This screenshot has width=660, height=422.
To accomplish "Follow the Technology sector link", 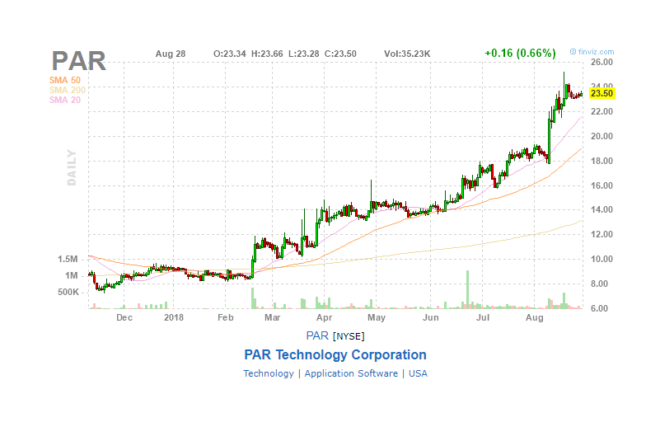I will click(269, 373).
